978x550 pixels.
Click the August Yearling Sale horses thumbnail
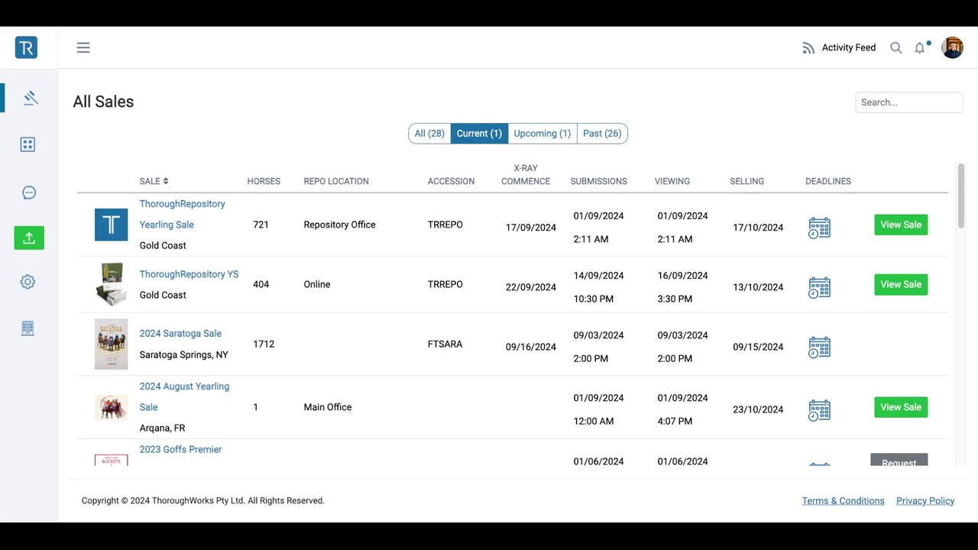(x=111, y=407)
